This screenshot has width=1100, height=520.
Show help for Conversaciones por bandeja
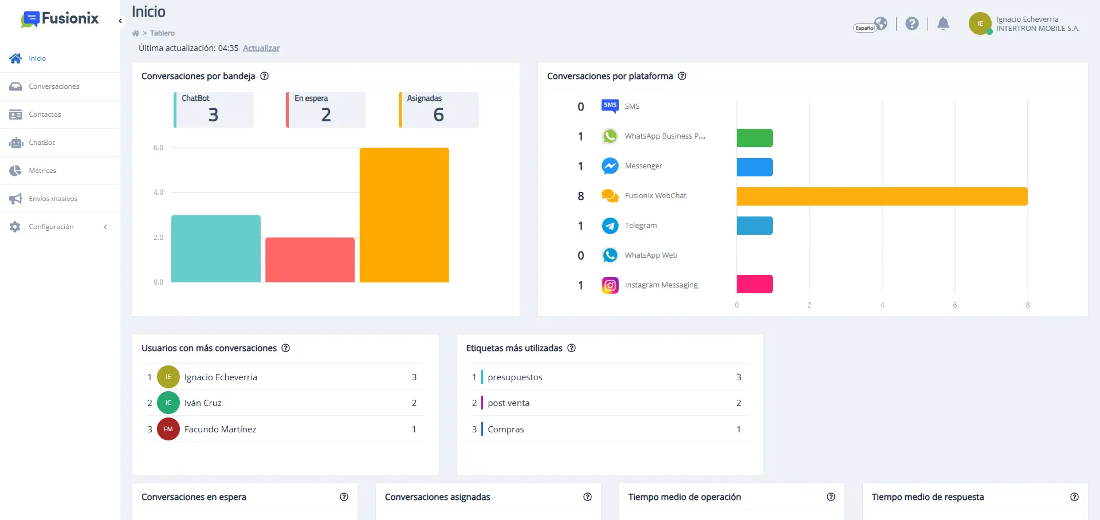(x=265, y=76)
